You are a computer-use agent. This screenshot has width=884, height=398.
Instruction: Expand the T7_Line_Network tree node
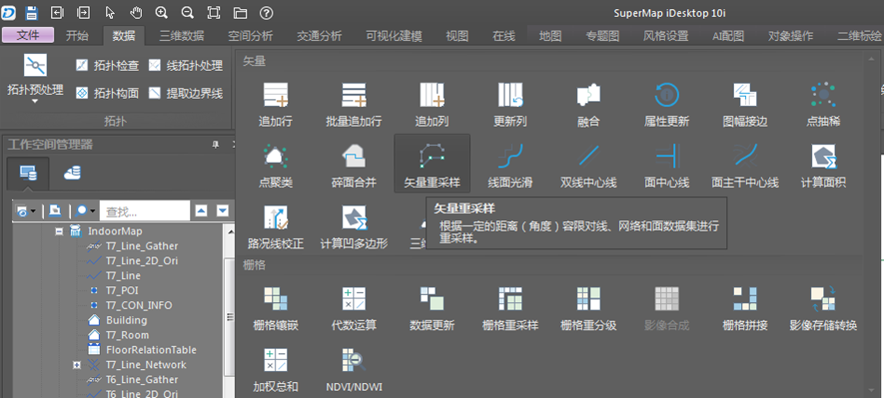coord(77,365)
